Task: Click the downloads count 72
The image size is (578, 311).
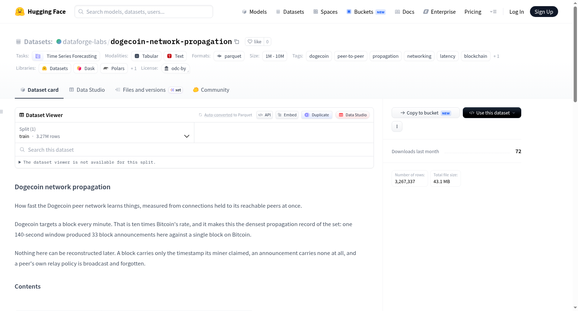Action: pos(518,151)
